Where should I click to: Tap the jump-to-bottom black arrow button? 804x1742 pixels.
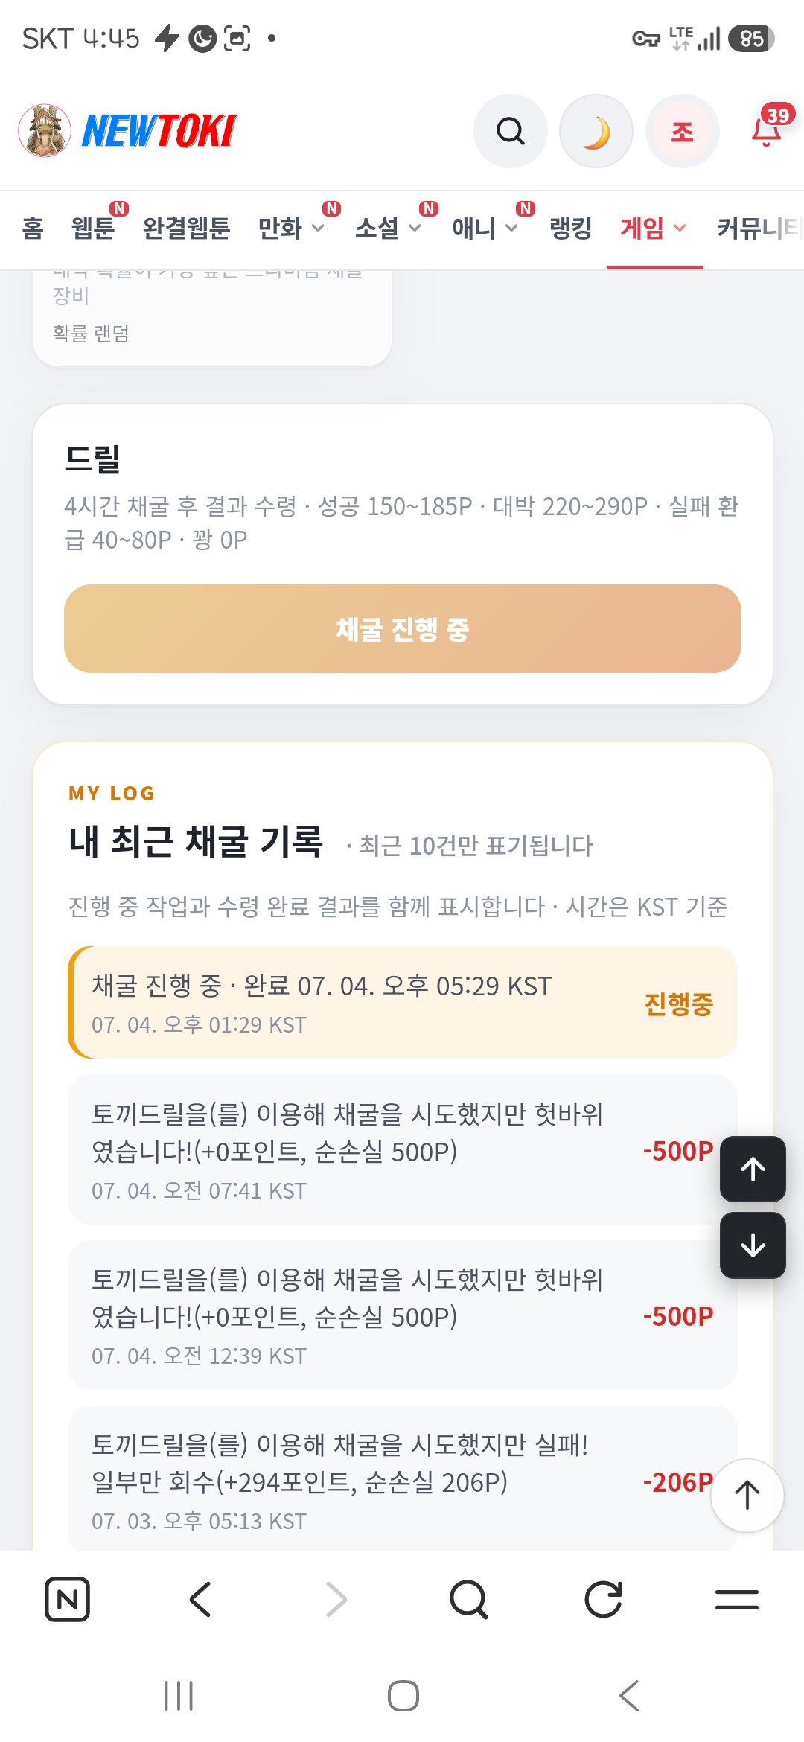[753, 1245]
